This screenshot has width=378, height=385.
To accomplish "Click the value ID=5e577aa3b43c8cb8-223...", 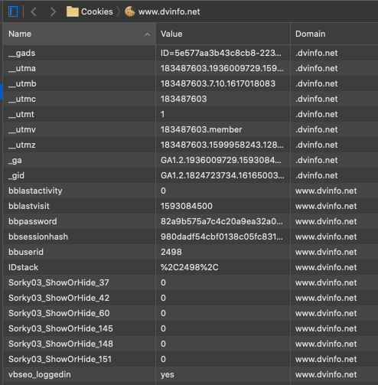I will pos(221,53).
